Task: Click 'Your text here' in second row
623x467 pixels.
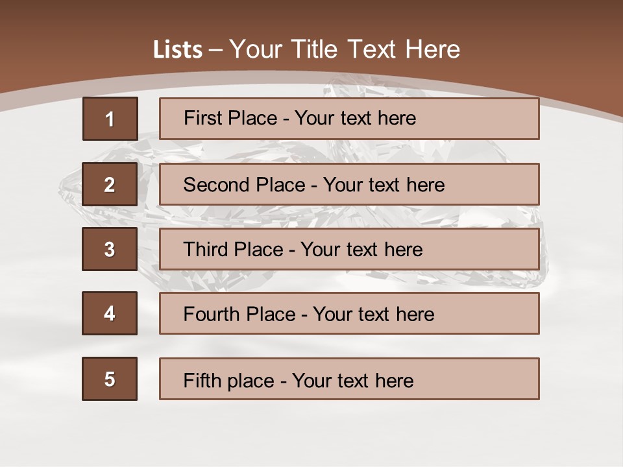Action: coord(384,185)
